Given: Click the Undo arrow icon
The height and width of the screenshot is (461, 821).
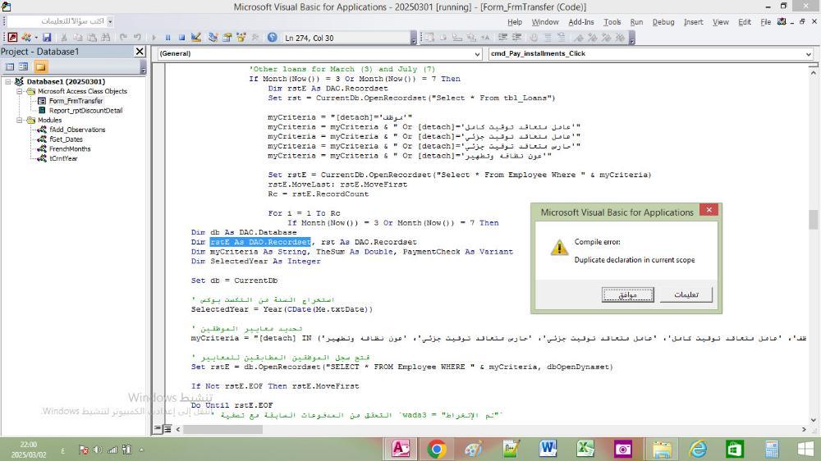Looking at the screenshot, I should [x=124, y=38].
